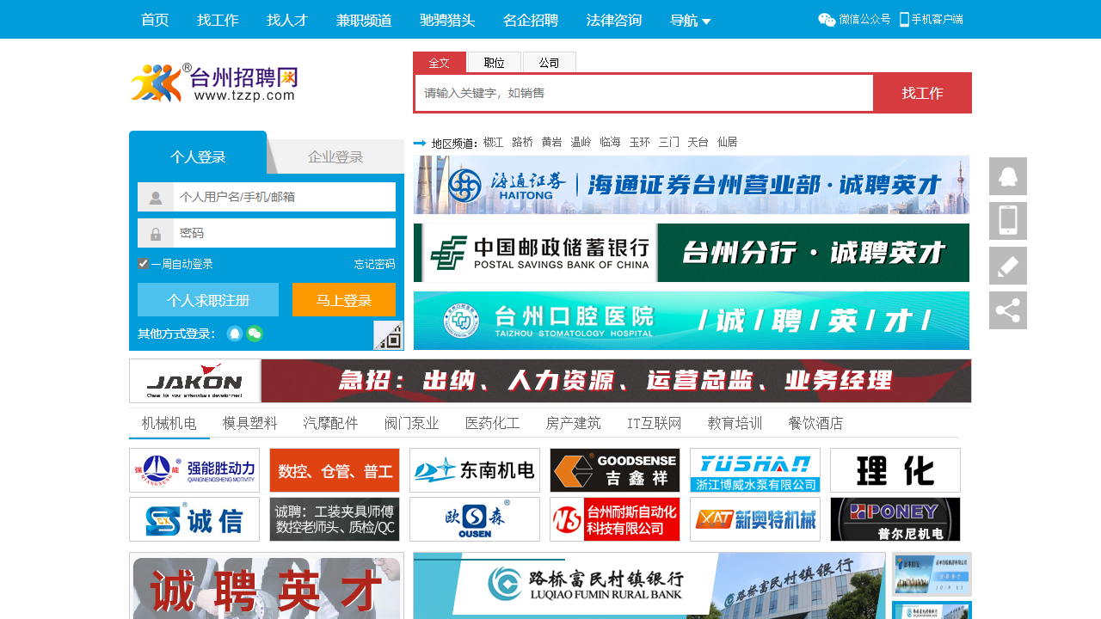
Task: Log in with WeChat green icon
Action: point(255,334)
